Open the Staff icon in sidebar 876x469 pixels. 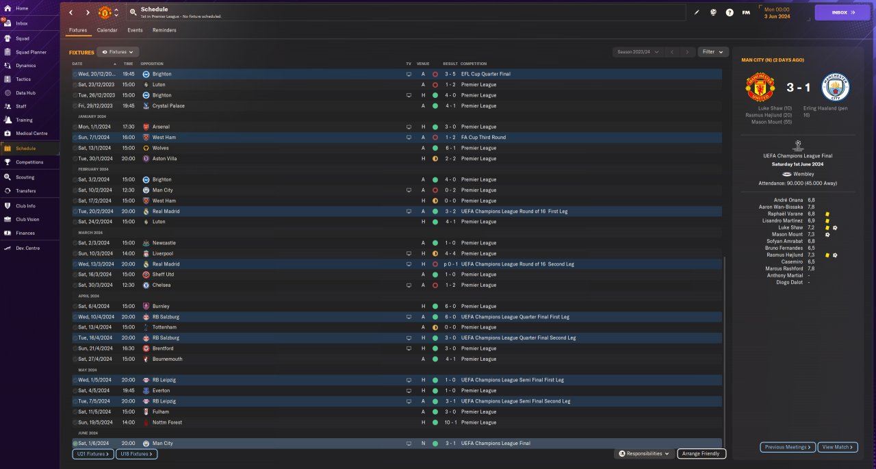coord(7,106)
